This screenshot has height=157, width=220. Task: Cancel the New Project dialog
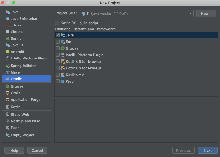click(37, 150)
